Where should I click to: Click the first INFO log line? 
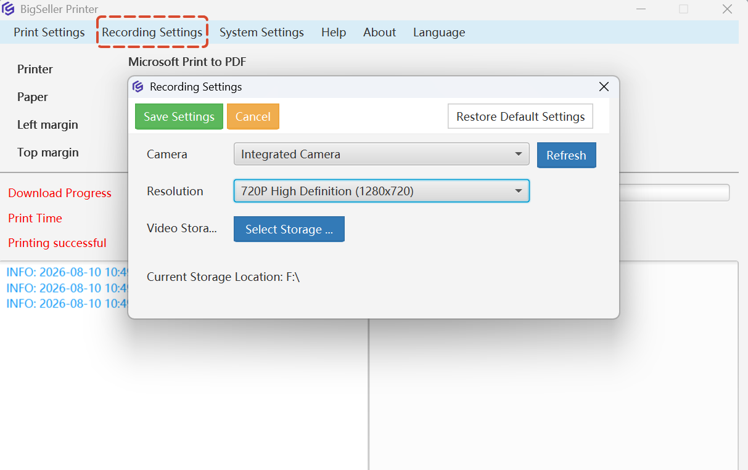tap(67, 272)
